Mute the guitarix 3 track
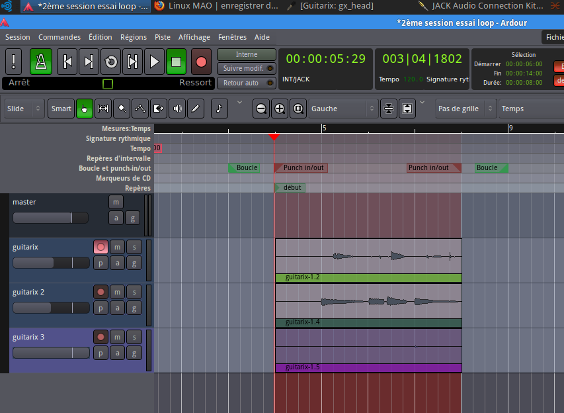 tap(117, 337)
